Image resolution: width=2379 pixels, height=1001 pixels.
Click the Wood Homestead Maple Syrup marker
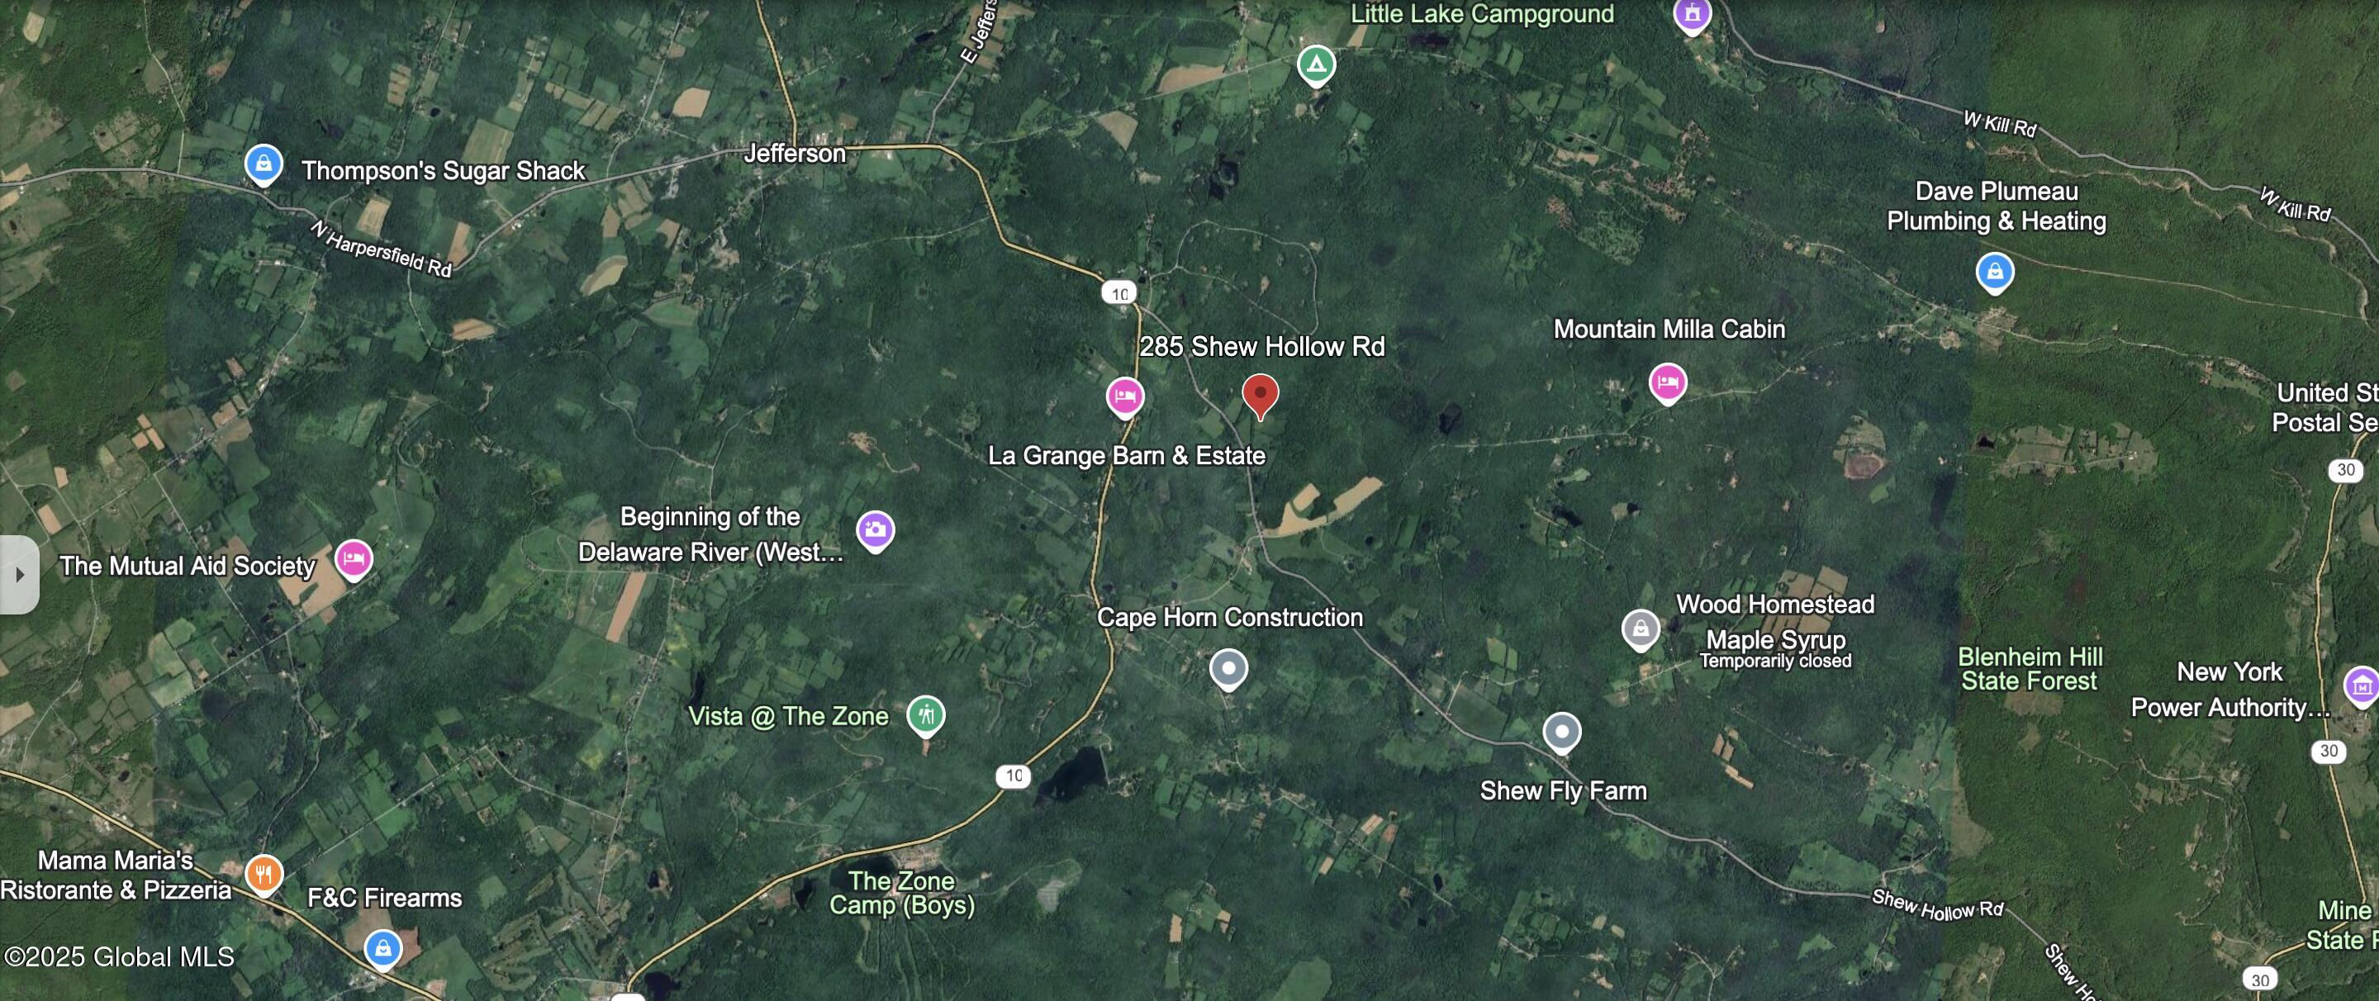pyautogui.click(x=1641, y=631)
